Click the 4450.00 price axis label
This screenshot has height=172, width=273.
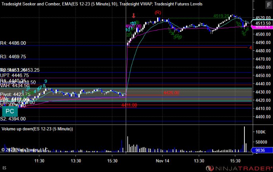[x=263, y=75]
